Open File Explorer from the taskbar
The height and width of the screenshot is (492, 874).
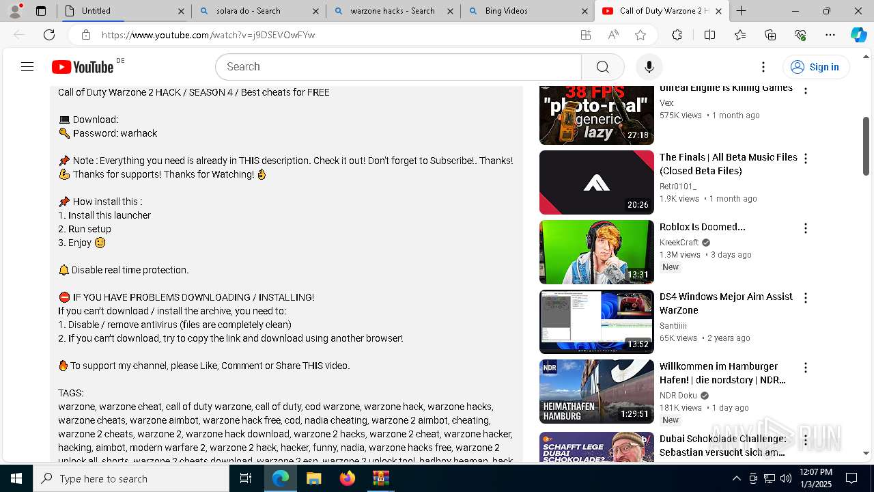(x=313, y=478)
